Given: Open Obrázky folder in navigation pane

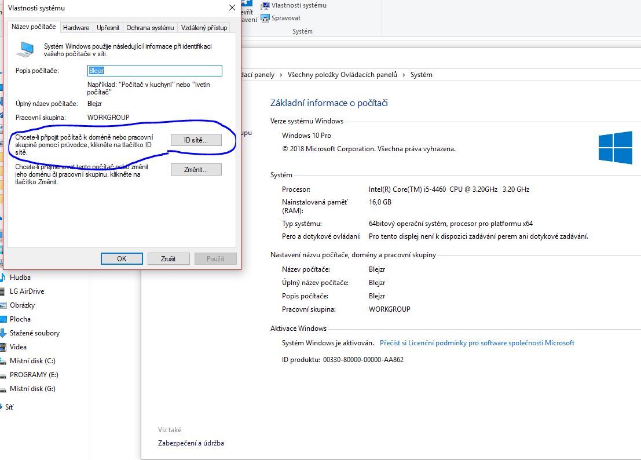Looking at the screenshot, I should (x=22, y=305).
